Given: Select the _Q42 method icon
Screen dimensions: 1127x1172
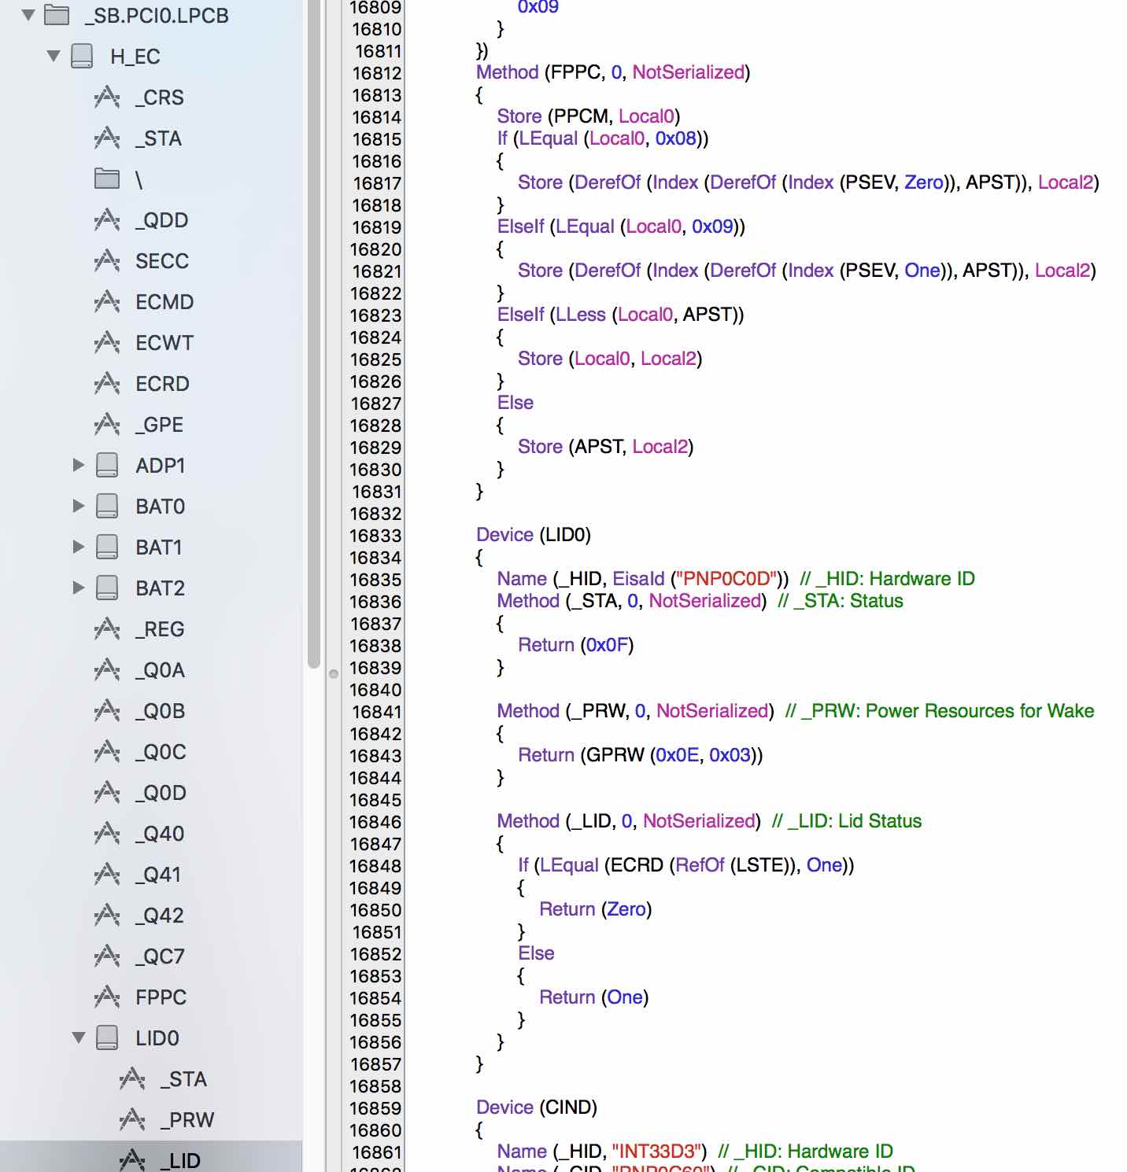Looking at the screenshot, I should (x=107, y=916).
